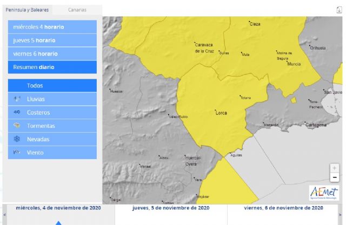Select the Resumen diario view
The width and height of the screenshot is (346, 225).
pyautogui.click(x=52, y=67)
